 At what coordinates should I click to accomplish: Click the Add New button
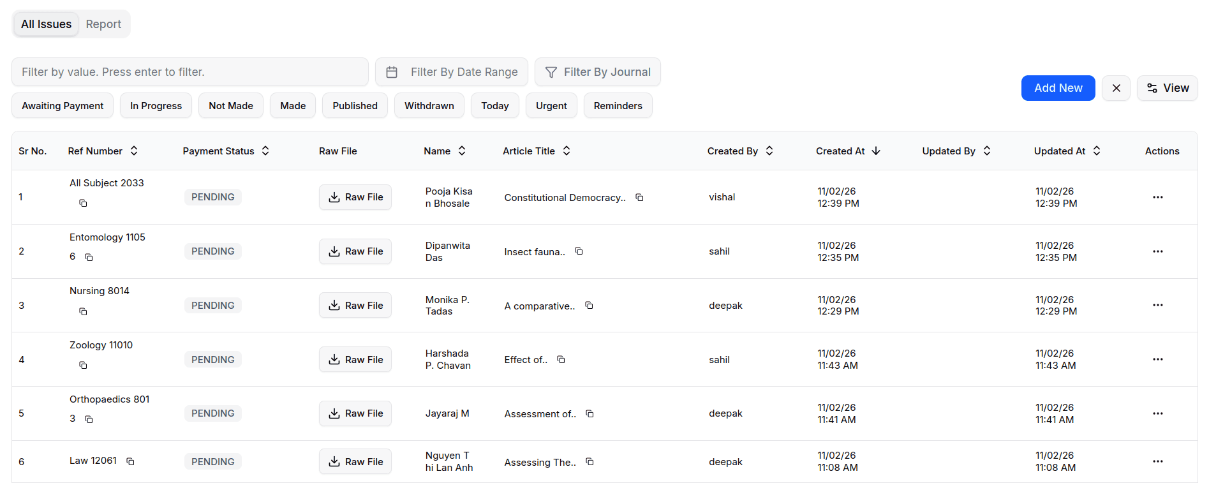[1058, 88]
